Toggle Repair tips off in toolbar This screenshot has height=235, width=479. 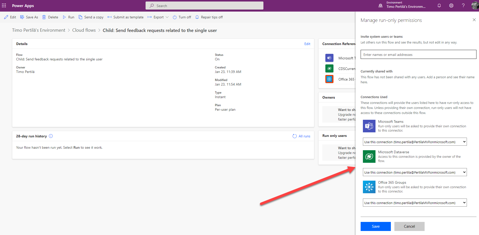click(209, 17)
